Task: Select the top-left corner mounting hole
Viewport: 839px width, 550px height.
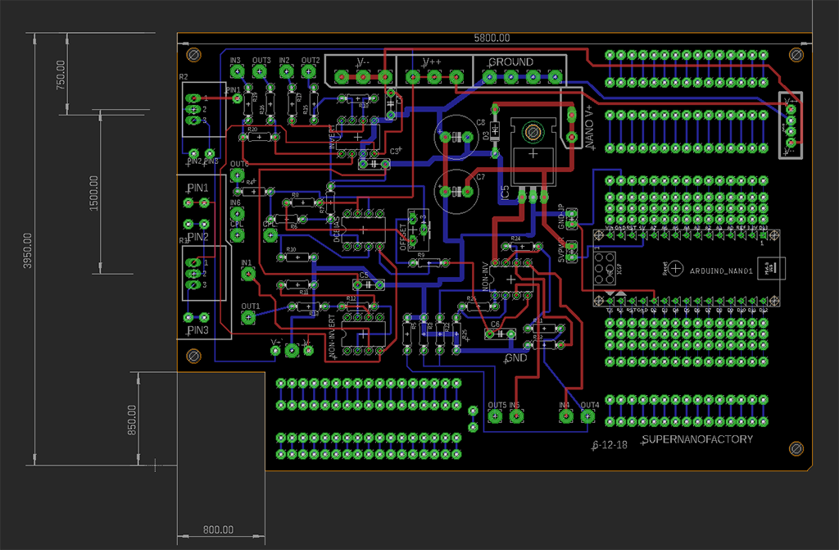Action: click(x=193, y=55)
